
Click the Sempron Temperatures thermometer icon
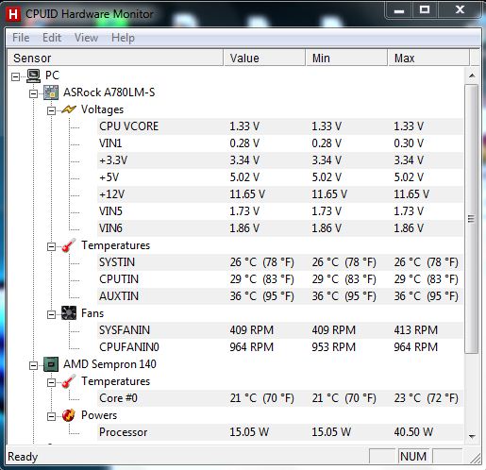[69, 381]
